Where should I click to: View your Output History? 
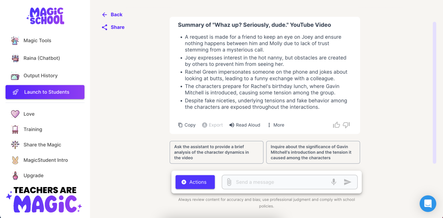click(x=40, y=75)
